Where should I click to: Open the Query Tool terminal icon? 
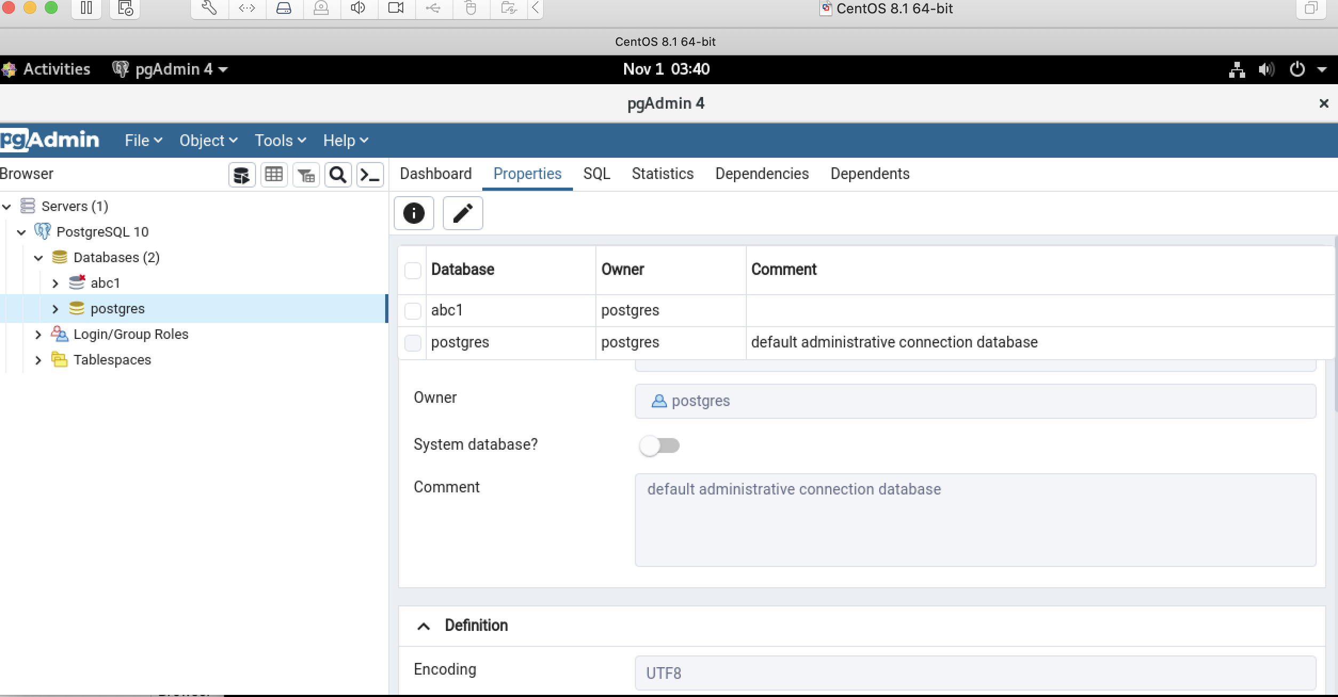click(370, 174)
